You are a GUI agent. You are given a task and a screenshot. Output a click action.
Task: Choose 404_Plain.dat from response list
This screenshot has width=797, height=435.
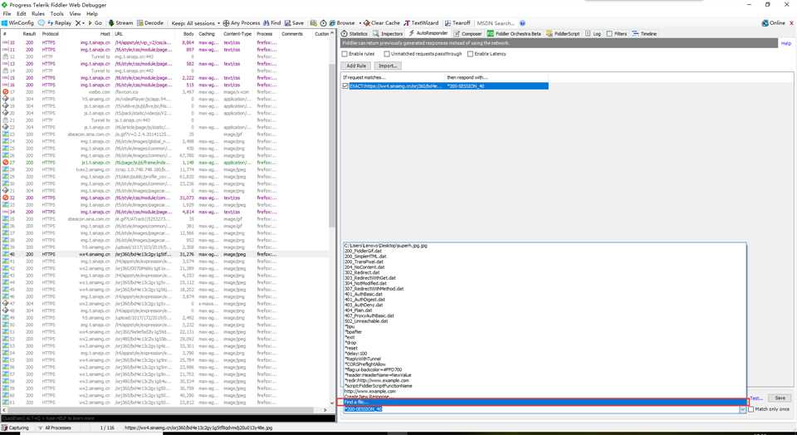545,310
